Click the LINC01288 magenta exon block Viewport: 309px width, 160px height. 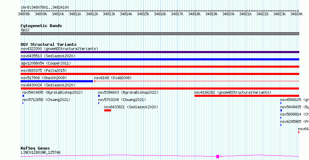tap(218, 157)
